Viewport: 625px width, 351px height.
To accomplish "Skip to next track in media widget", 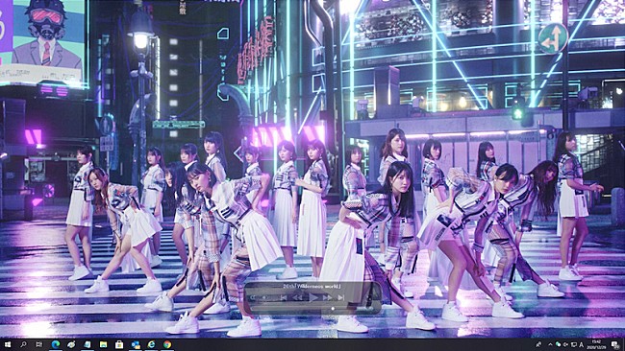I will pyautogui.click(x=340, y=297).
